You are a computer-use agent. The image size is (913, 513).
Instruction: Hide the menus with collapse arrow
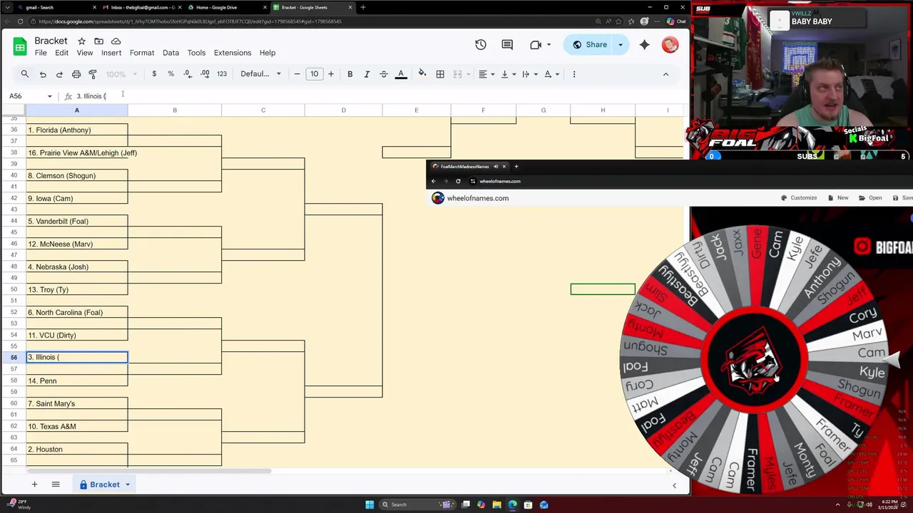click(x=665, y=74)
